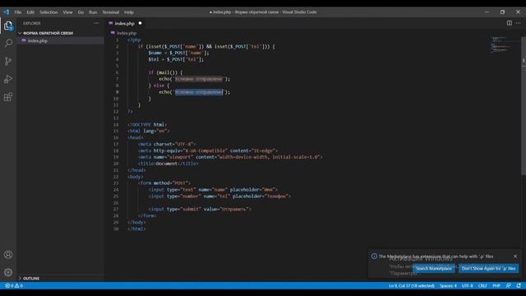526x296 pixels.
Task: Click the code minimap
Action: click(501, 45)
